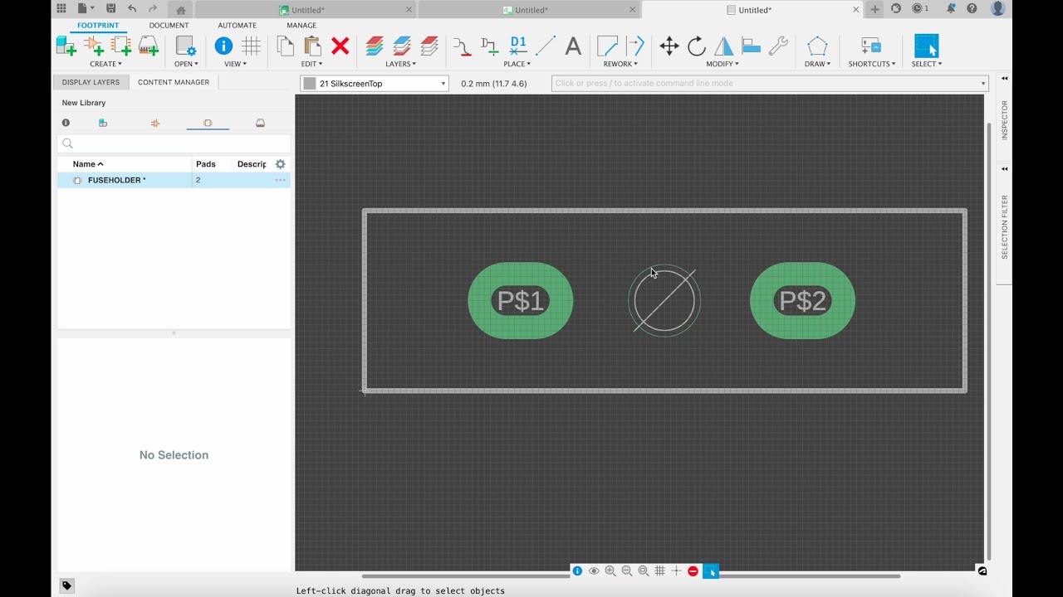Select the Align tool
This screenshot has width=1063, height=597.
click(752, 46)
